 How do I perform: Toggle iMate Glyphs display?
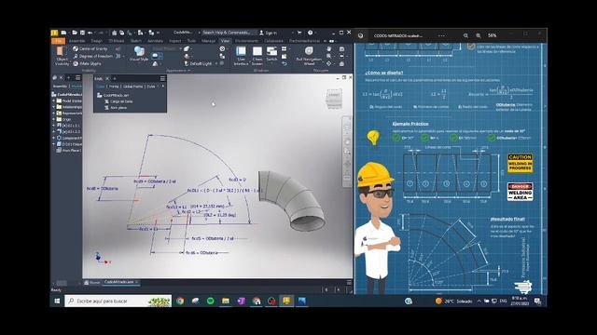[87, 63]
